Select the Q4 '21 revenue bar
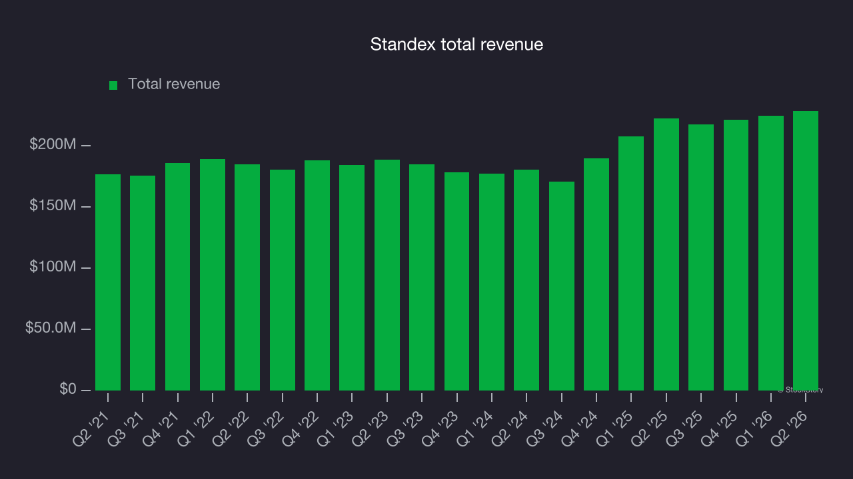The height and width of the screenshot is (479, 853). coord(178,277)
